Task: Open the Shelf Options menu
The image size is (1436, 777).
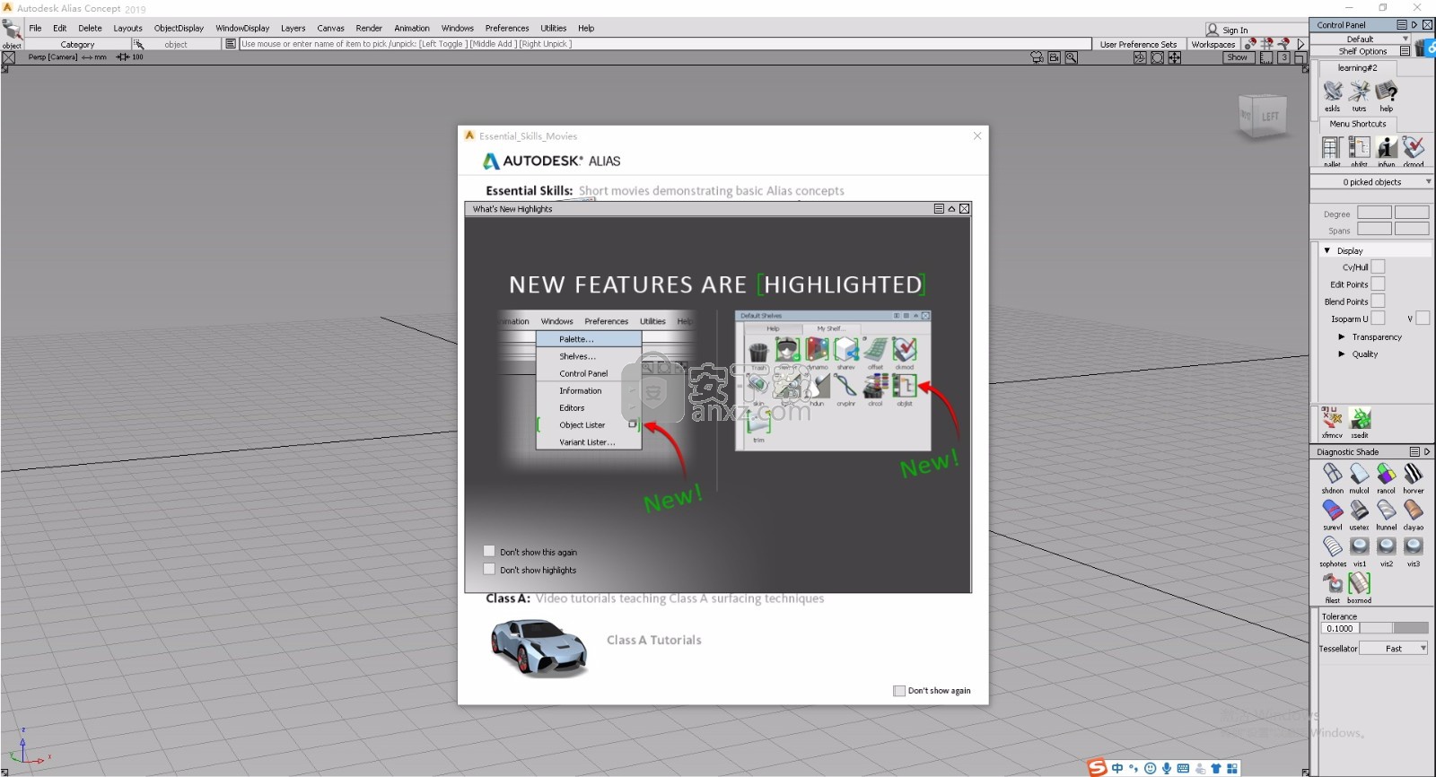Action: (x=1405, y=51)
